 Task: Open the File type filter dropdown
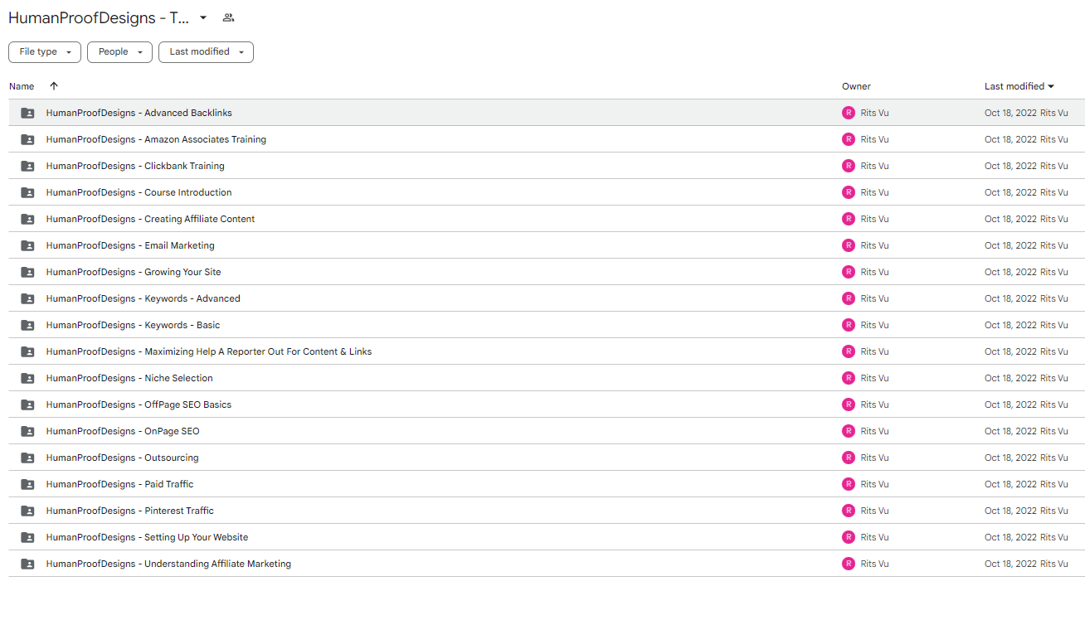click(45, 51)
